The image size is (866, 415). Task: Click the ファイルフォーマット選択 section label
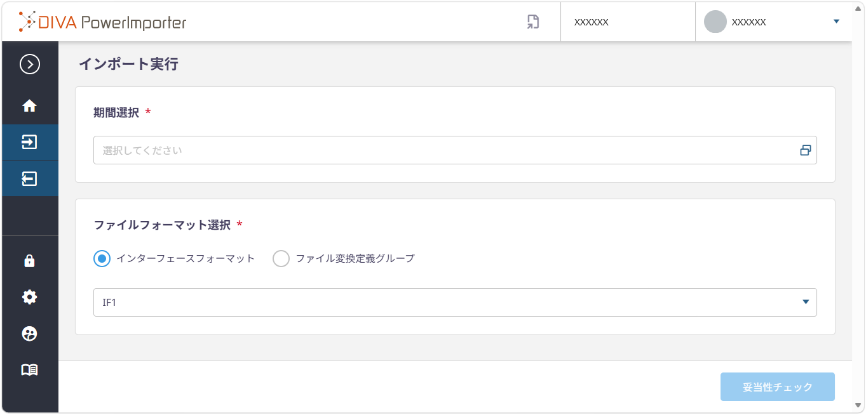coord(162,225)
